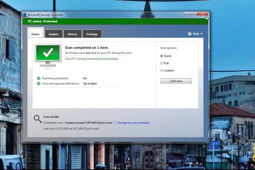This screenshot has height=170, width=255.
Task: Go to the Settings tab
Action: tap(92, 34)
